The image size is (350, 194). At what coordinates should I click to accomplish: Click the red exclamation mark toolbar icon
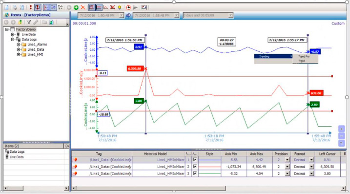pos(31,7)
